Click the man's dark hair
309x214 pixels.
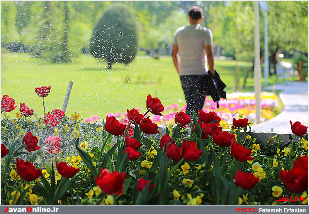196,12
